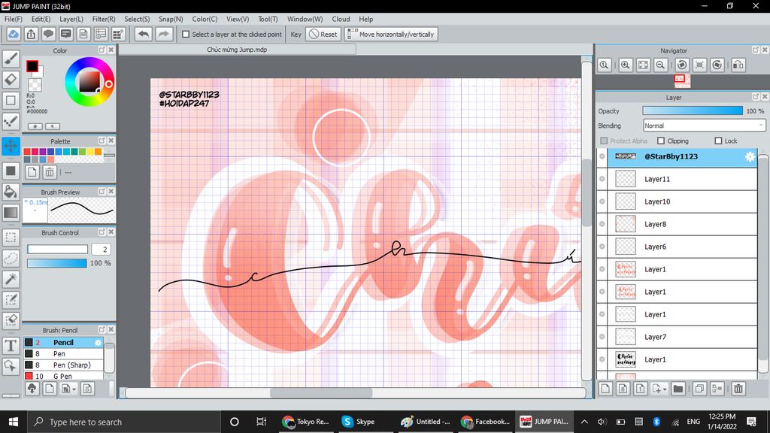The height and width of the screenshot is (433, 770).
Task: Adjust the layer Opacity slider
Action: 693,111
